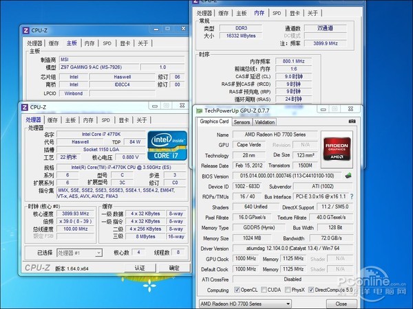Click the Bus Interface question mark icon
The image size is (413, 309).
pyautogui.click(x=353, y=196)
